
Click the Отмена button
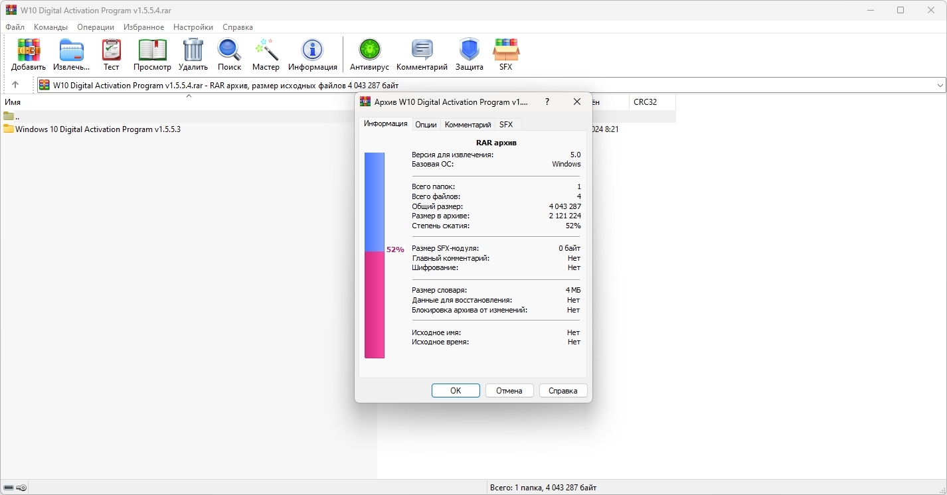509,391
